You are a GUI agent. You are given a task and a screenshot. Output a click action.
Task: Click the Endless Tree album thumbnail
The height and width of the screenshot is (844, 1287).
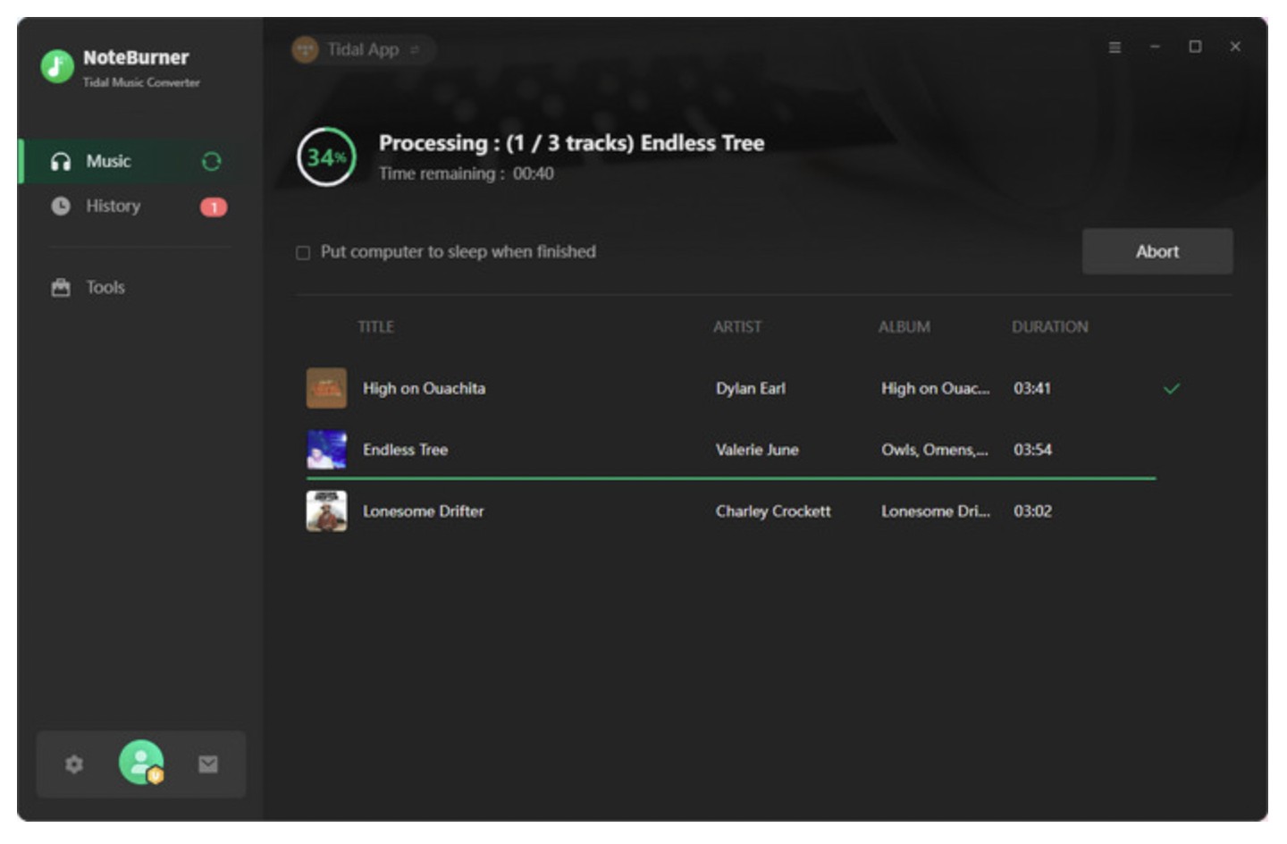click(x=326, y=450)
